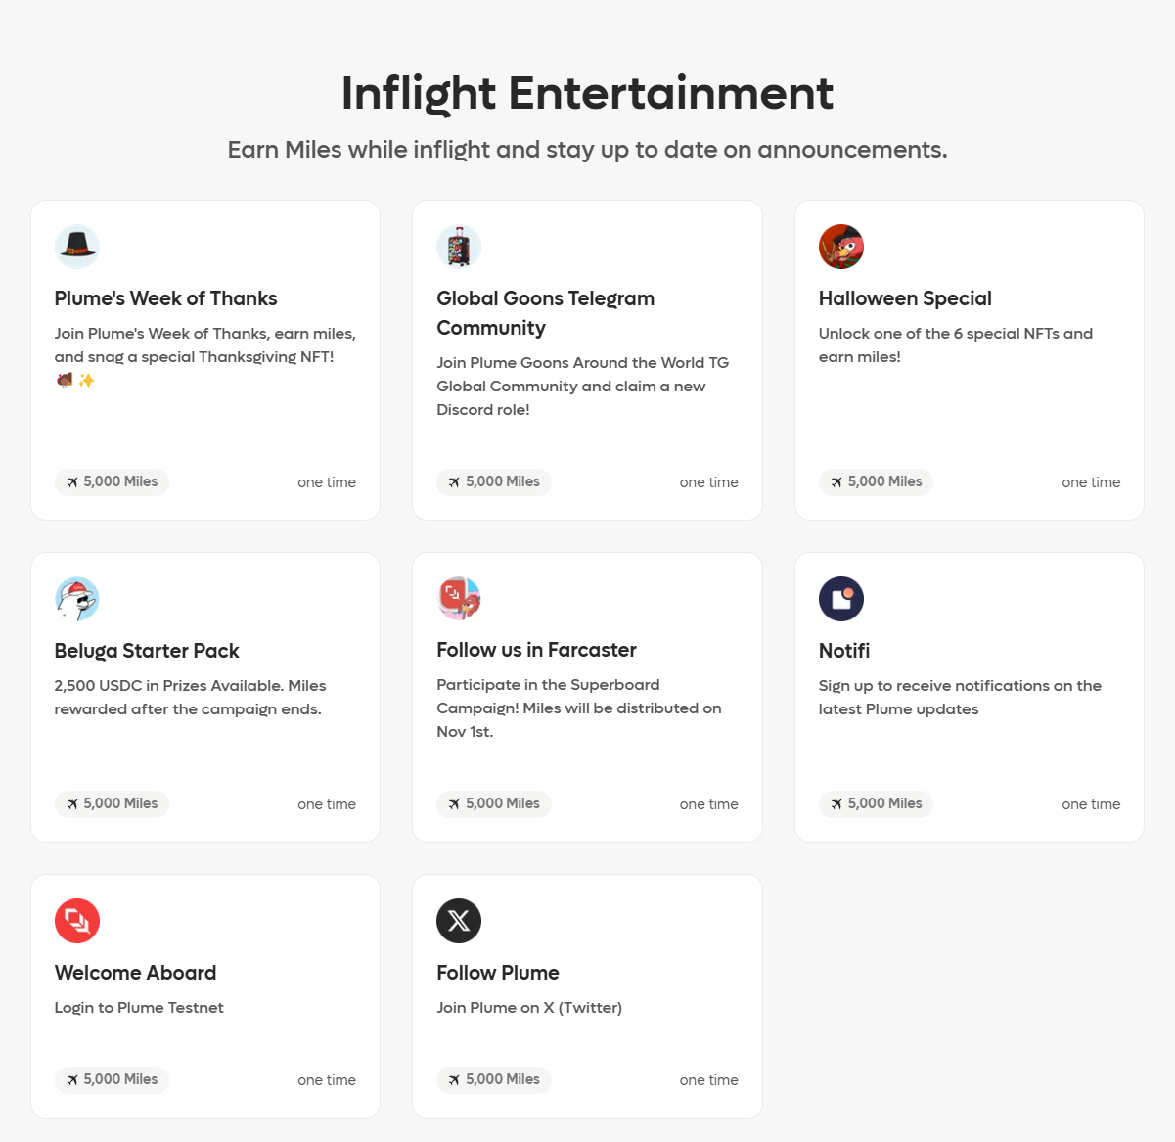Click the pilgrim hat icon for Week of Thanks
Image resolution: width=1175 pixels, height=1142 pixels.
tap(77, 247)
